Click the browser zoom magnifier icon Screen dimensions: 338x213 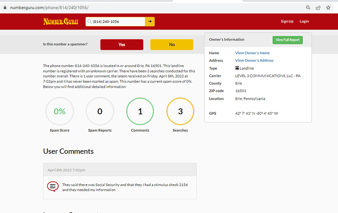click(308, 8)
